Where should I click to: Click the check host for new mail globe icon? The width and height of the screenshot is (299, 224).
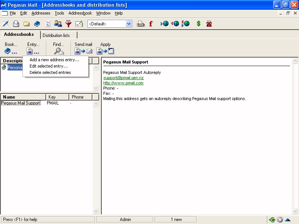point(175,24)
